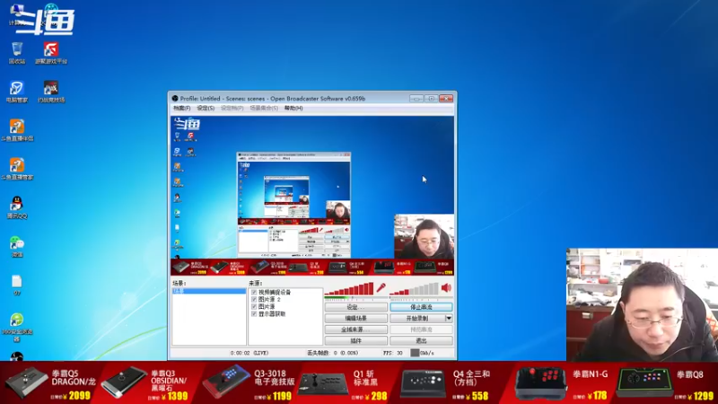Adjust the desktop audio volume bar meter
Image resolution: width=718 pixels, height=404 pixels.
(414, 288)
